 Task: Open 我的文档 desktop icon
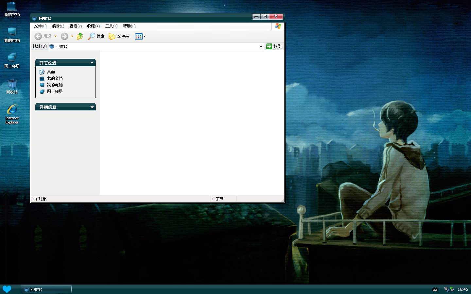pos(12,9)
